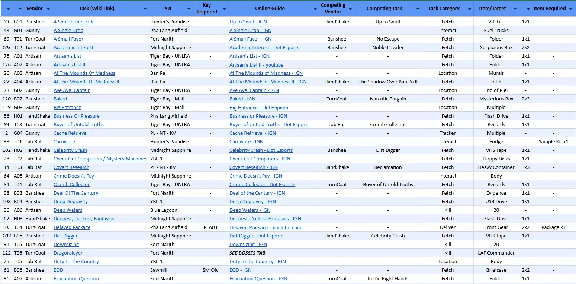Image resolution: width=576 pixels, height=284 pixels.
Task: Open the Item Required filter icon
Action: click(571, 8)
